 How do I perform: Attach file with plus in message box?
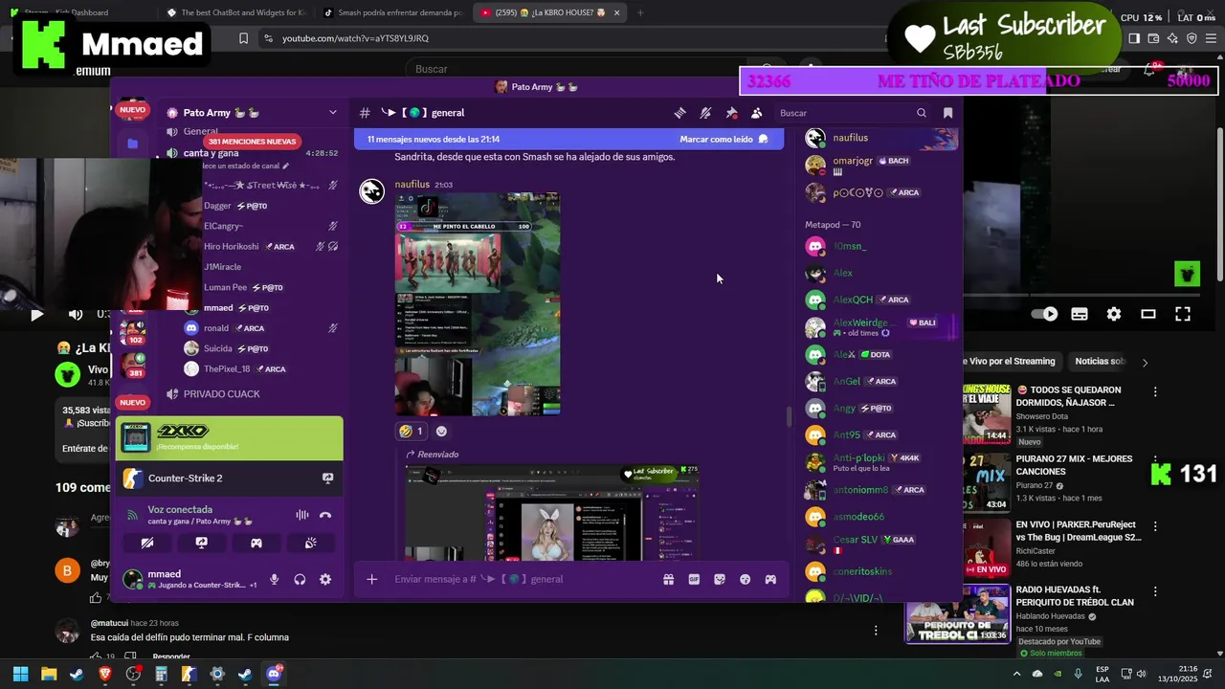tap(372, 579)
